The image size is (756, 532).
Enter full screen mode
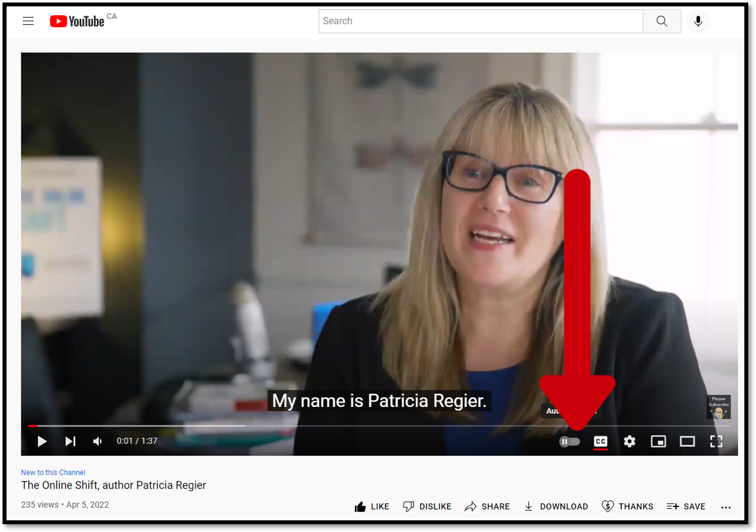pyautogui.click(x=716, y=441)
